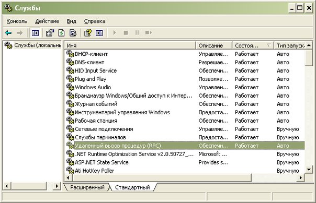Click the gear icon of Службы терминалов

click(70, 137)
